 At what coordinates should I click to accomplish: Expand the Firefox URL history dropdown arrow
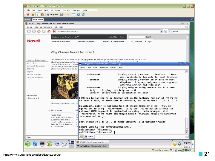point(162,31)
